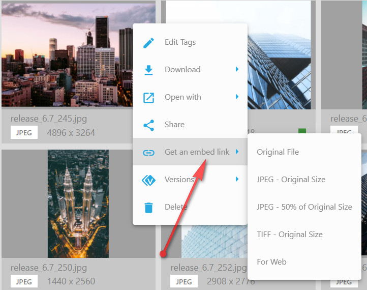Click the trash can Delete icon
This screenshot has height=290, width=367.
(148, 207)
